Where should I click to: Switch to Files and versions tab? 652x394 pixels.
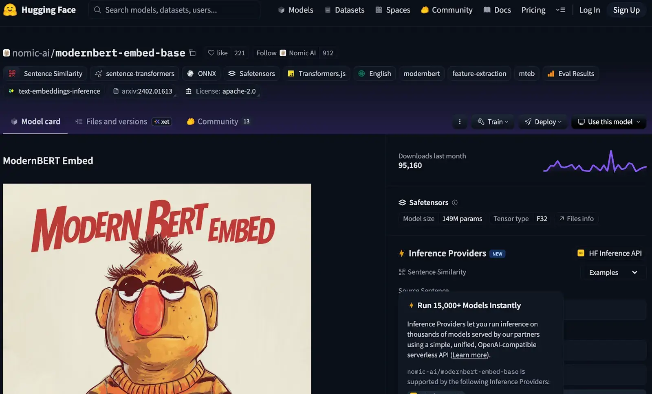[117, 122]
